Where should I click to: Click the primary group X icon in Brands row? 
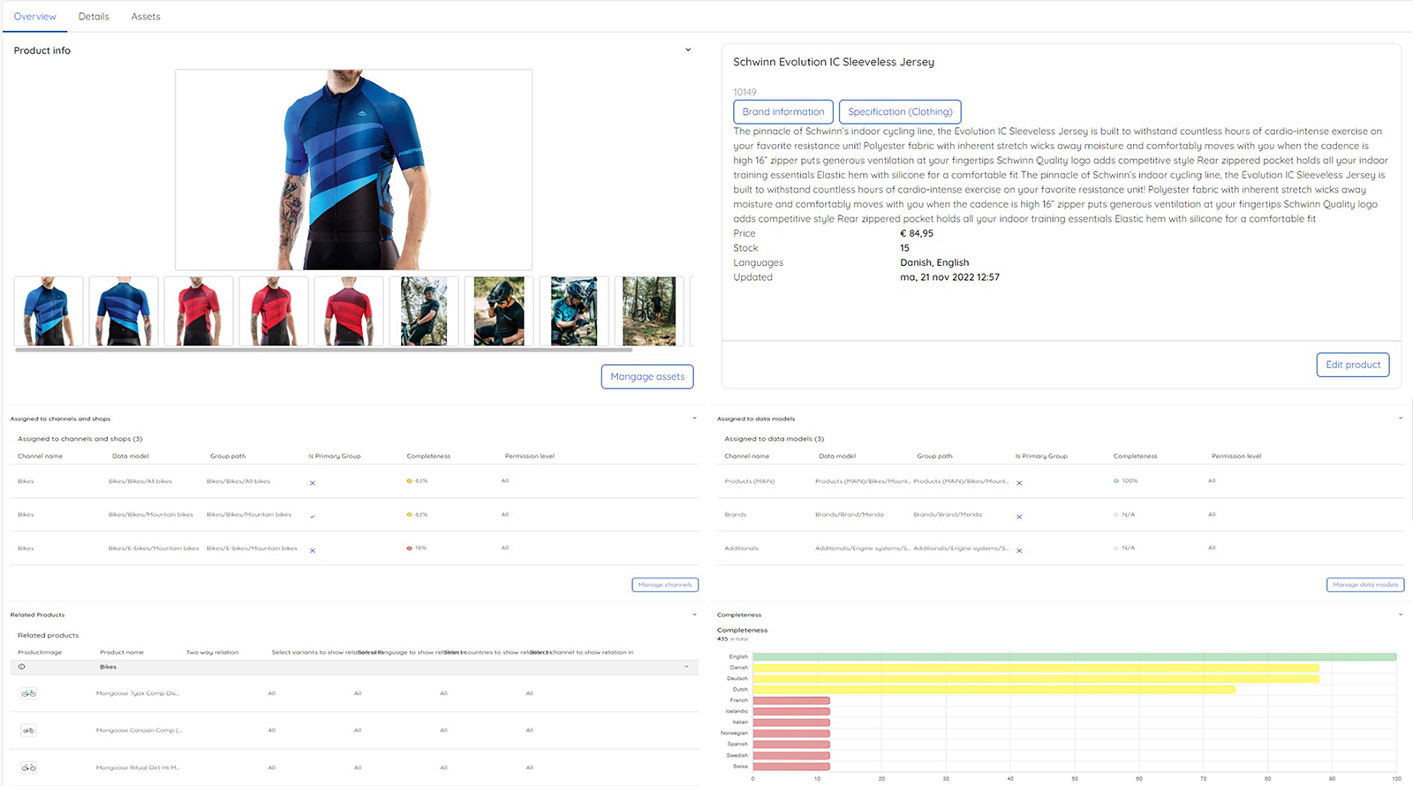1019,517
